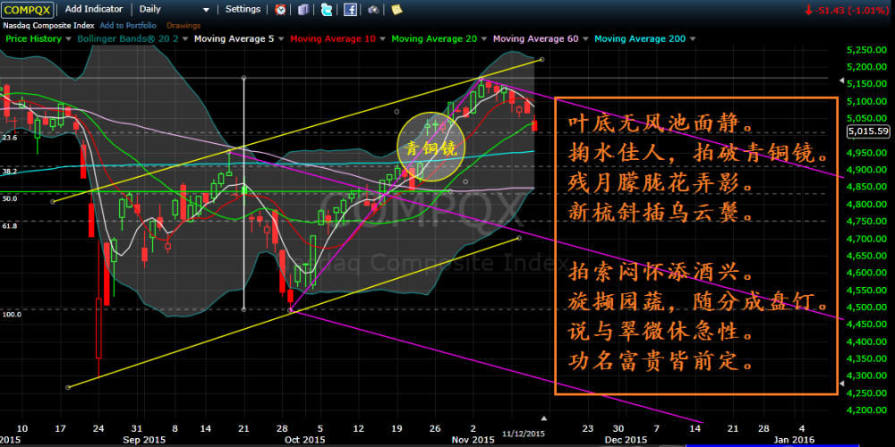895x447 pixels.
Task: Select the 38.2 Fibonacci level label
Action: pyautogui.click(x=10, y=171)
